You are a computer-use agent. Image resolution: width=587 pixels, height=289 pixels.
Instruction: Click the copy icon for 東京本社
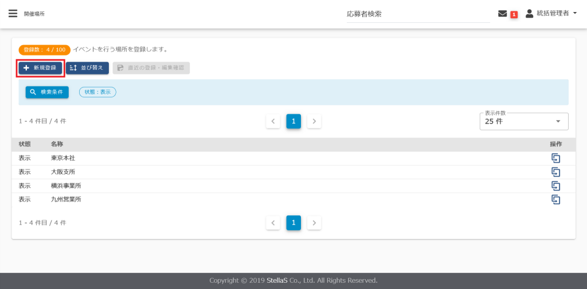click(x=555, y=159)
